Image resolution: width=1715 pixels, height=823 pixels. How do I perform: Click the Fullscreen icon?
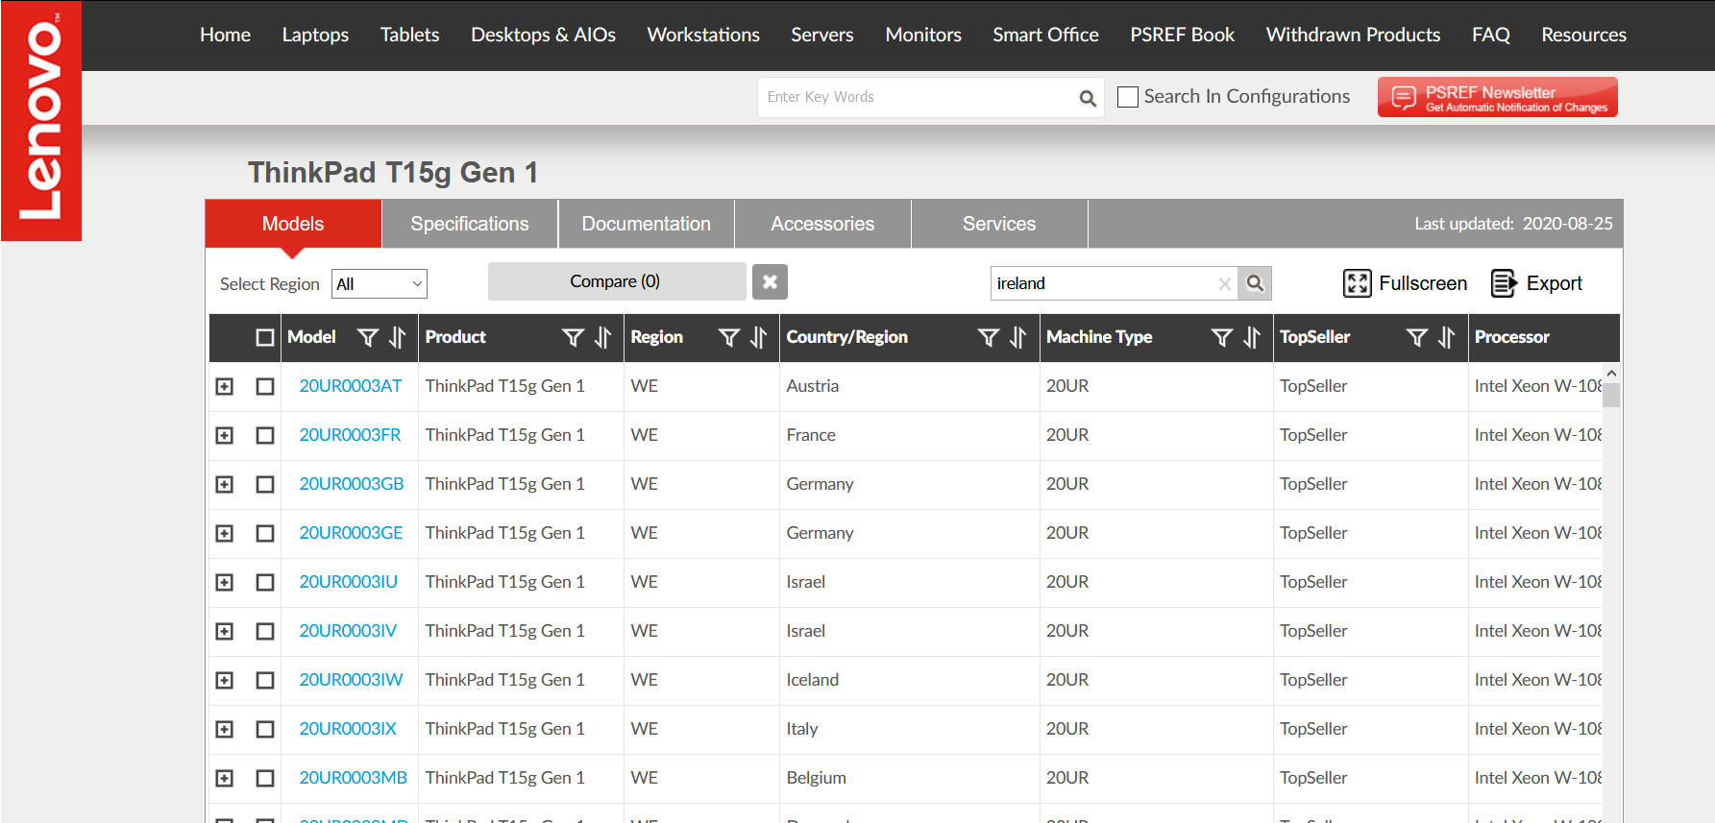1357,283
